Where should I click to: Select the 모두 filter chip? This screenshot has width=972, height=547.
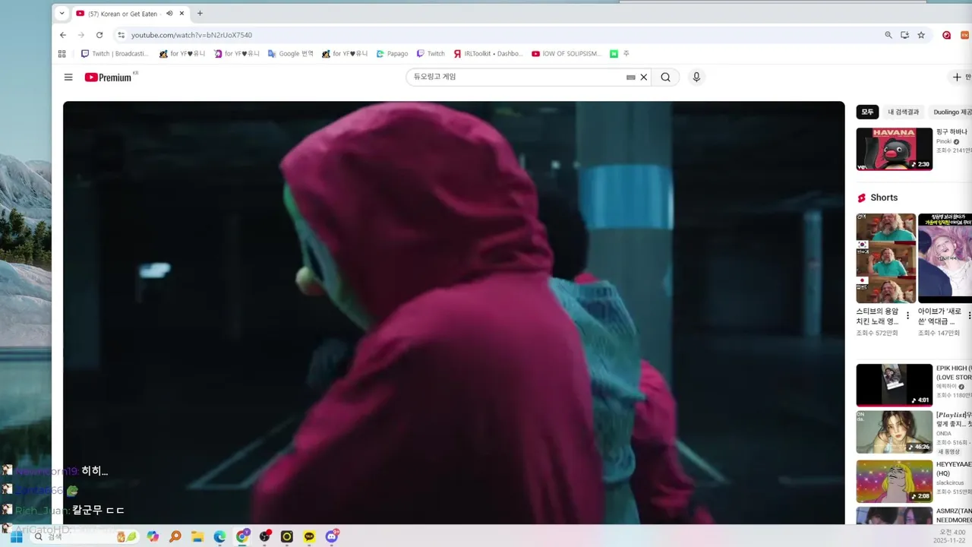click(867, 112)
